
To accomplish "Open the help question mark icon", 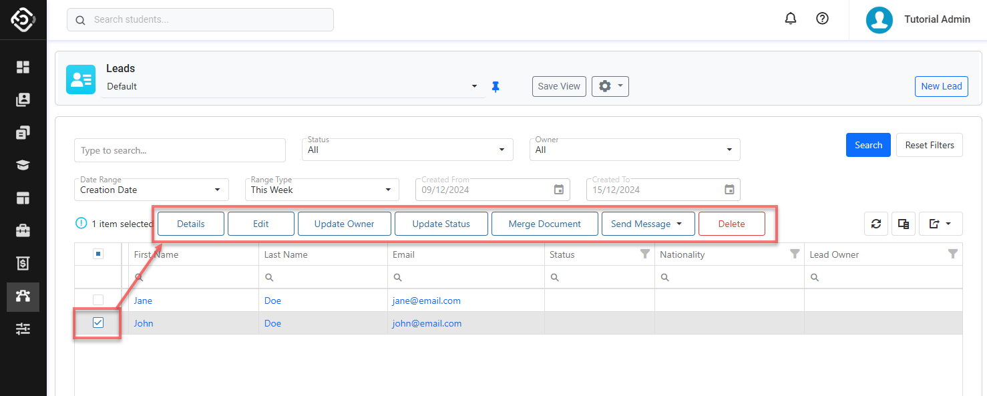I will coord(823,19).
